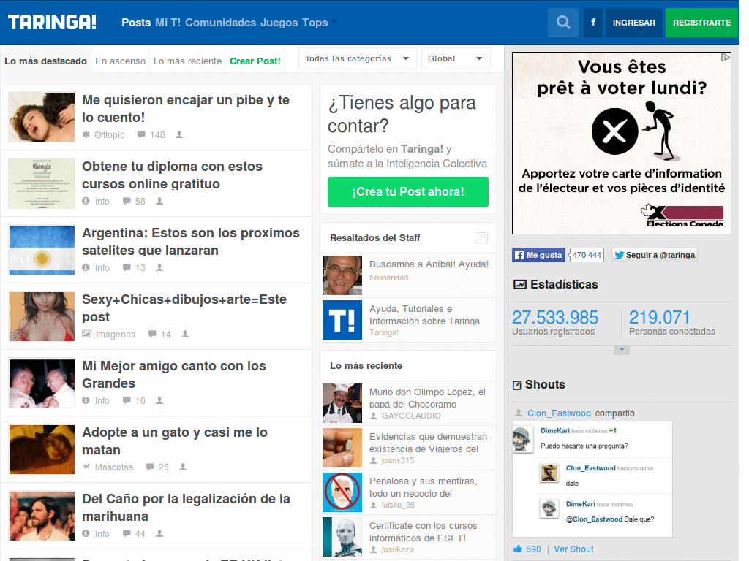
Task: Click the AdChoices icon on the advertisement
Action: coord(726,57)
